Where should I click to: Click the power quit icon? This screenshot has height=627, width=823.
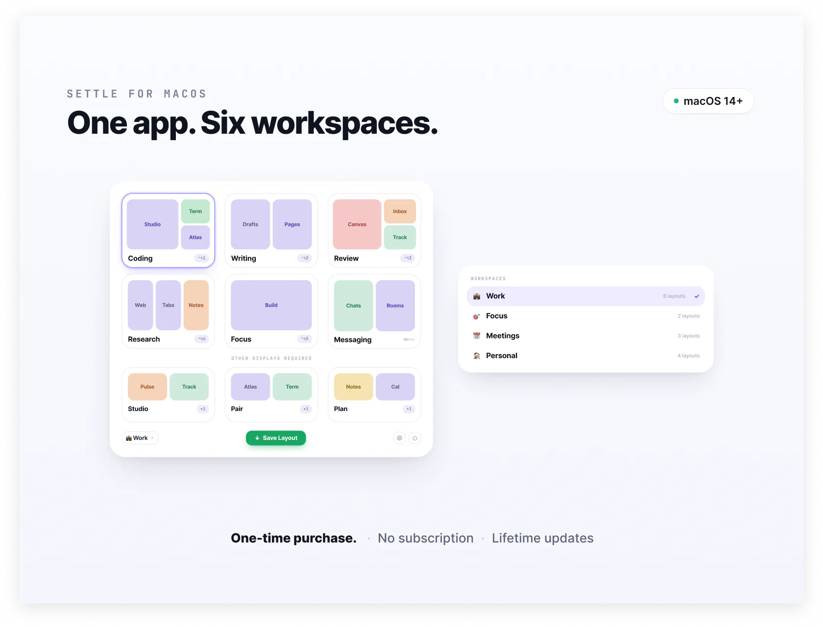click(x=415, y=438)
